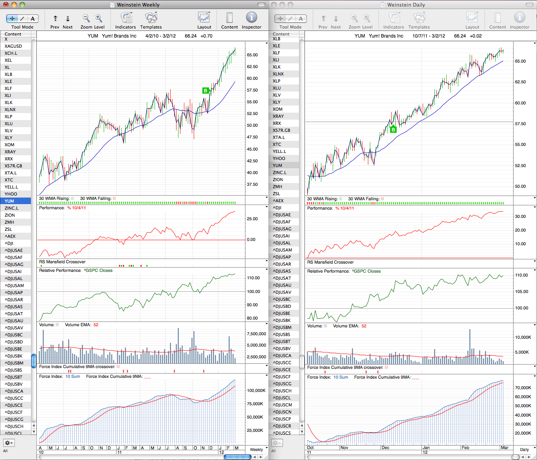This screenshot has width=537, height=460.
Task: Select YHOO in weekly content list
Action: point(16,194)
